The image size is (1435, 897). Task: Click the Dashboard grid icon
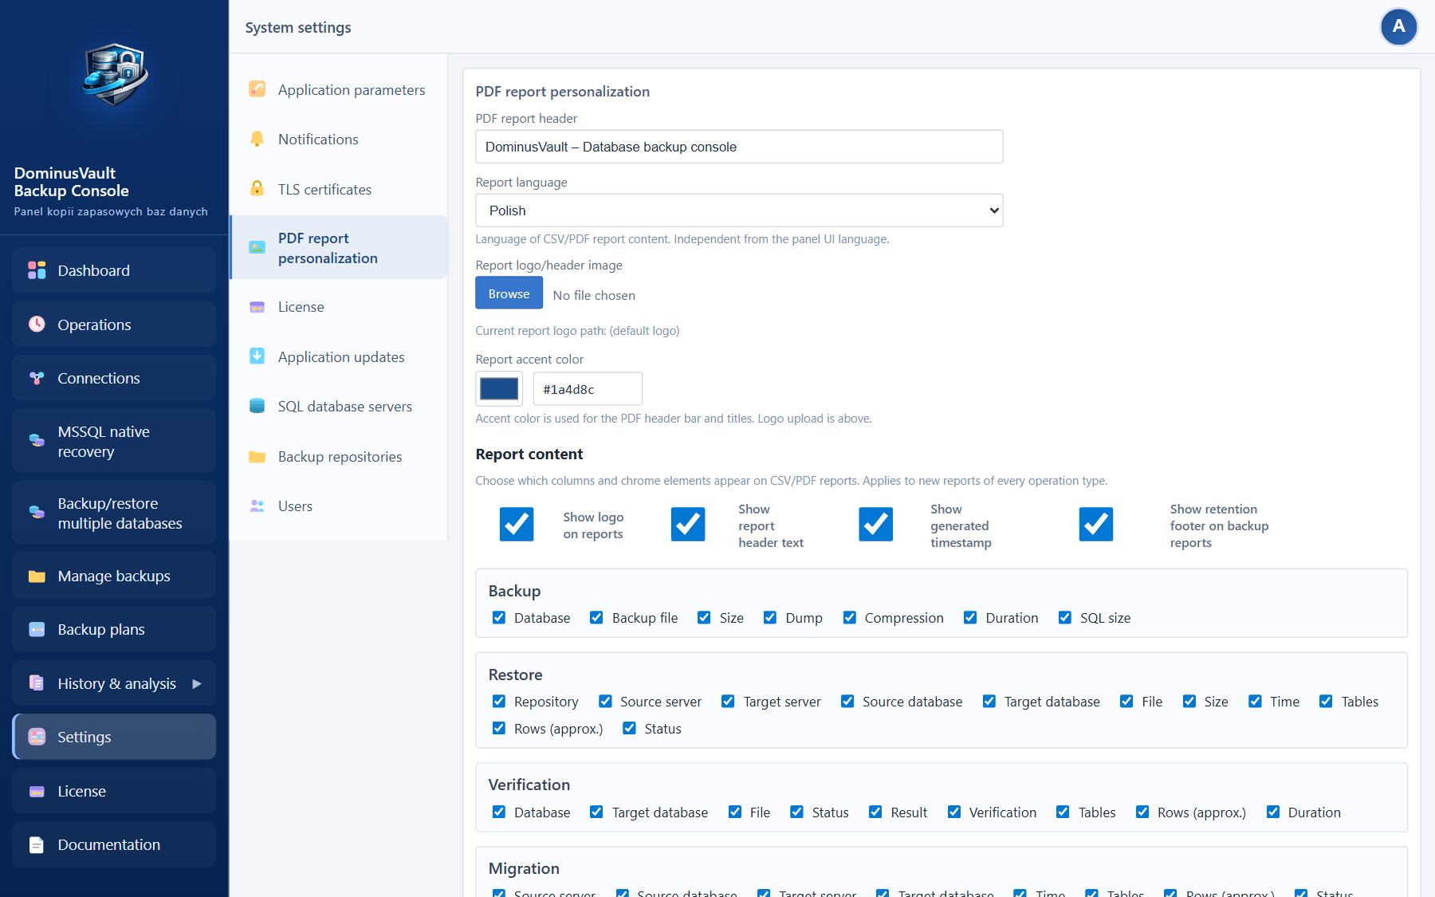coord(37,270)
